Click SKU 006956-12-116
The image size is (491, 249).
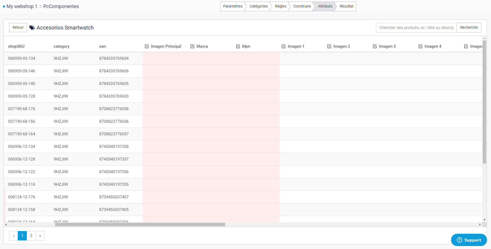21,184
